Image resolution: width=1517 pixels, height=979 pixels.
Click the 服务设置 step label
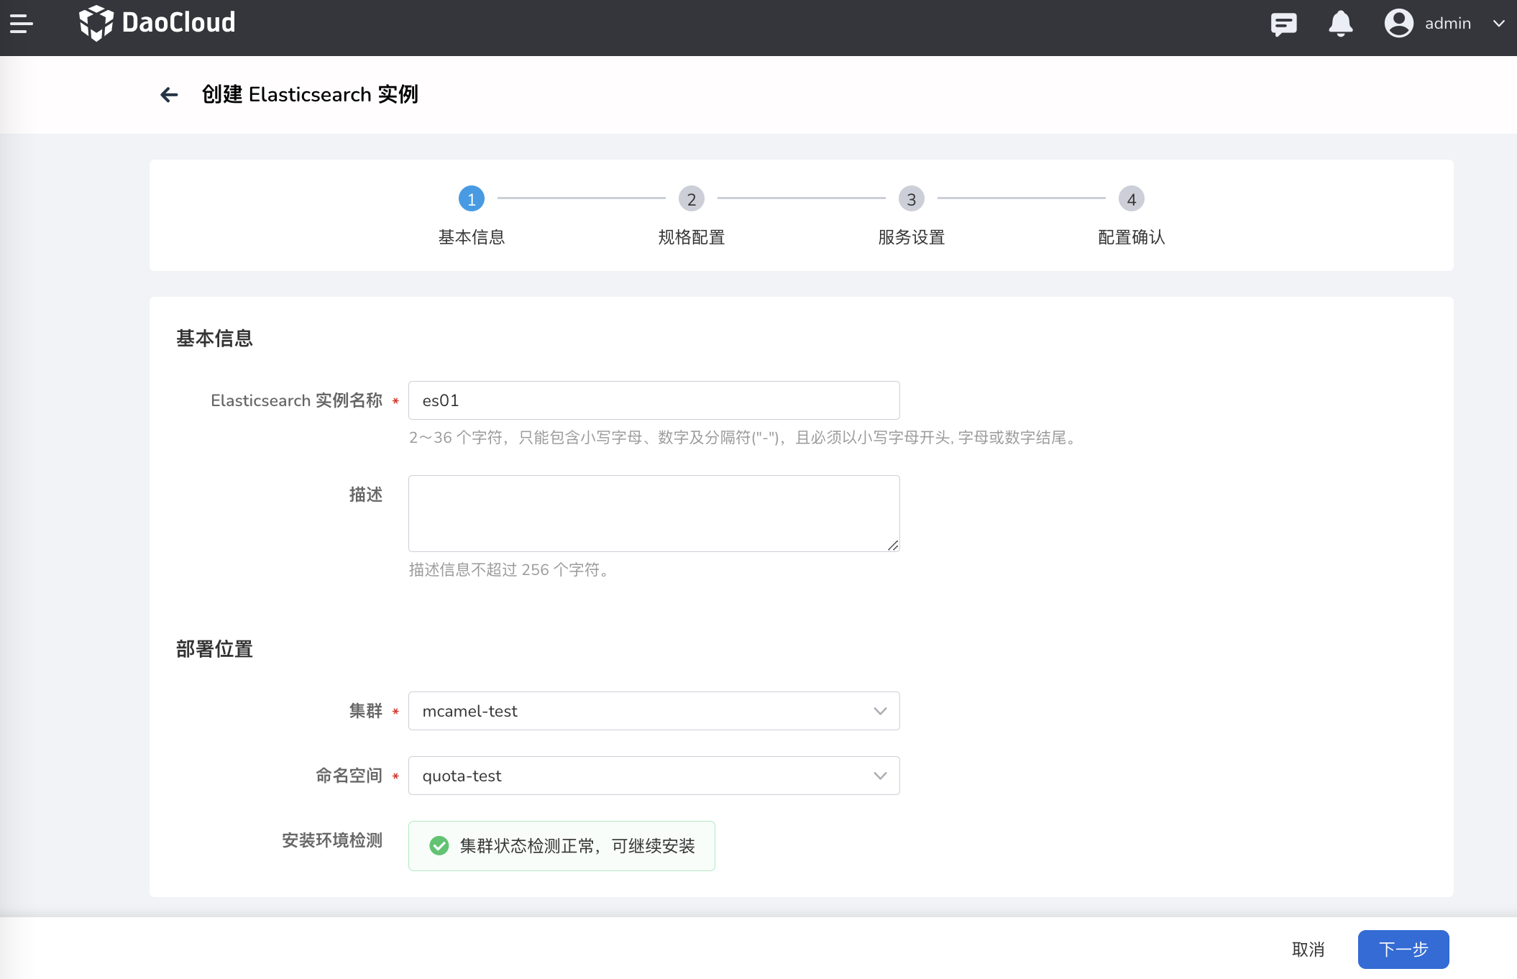coord(912,237)
